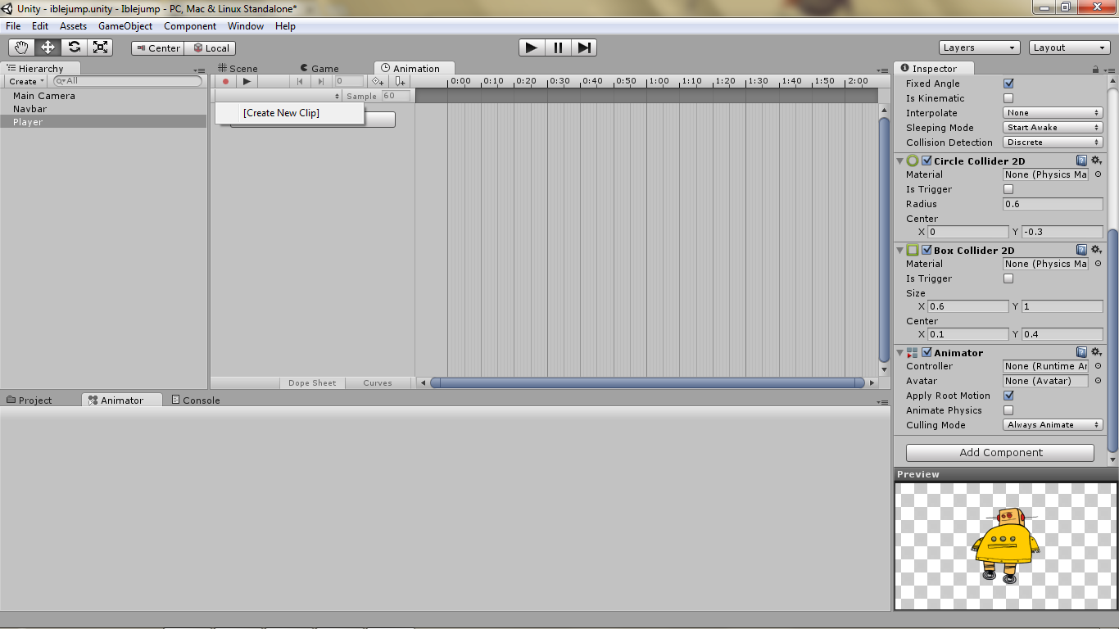Select the Scale tool
The height and width of the screenshot is (629, 1119).
101,47
